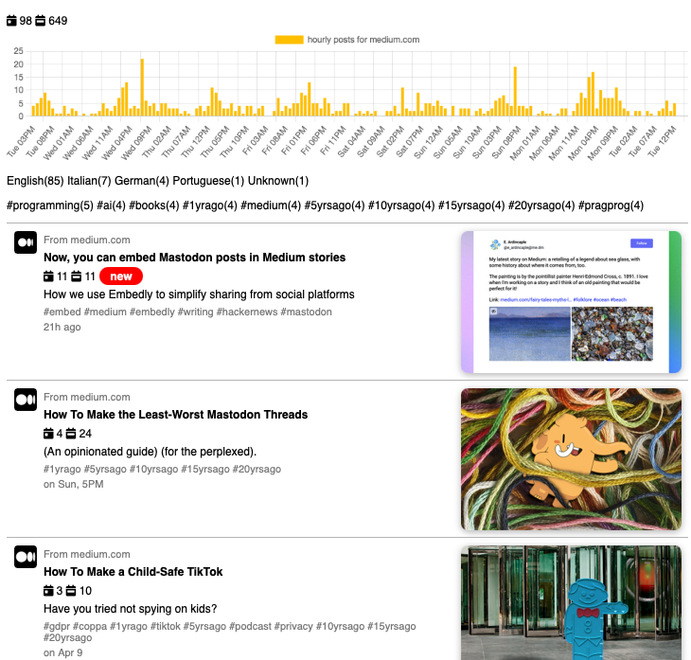691x660 pixels.
Task: Open the #coppa tag
Action: [90, 627]
